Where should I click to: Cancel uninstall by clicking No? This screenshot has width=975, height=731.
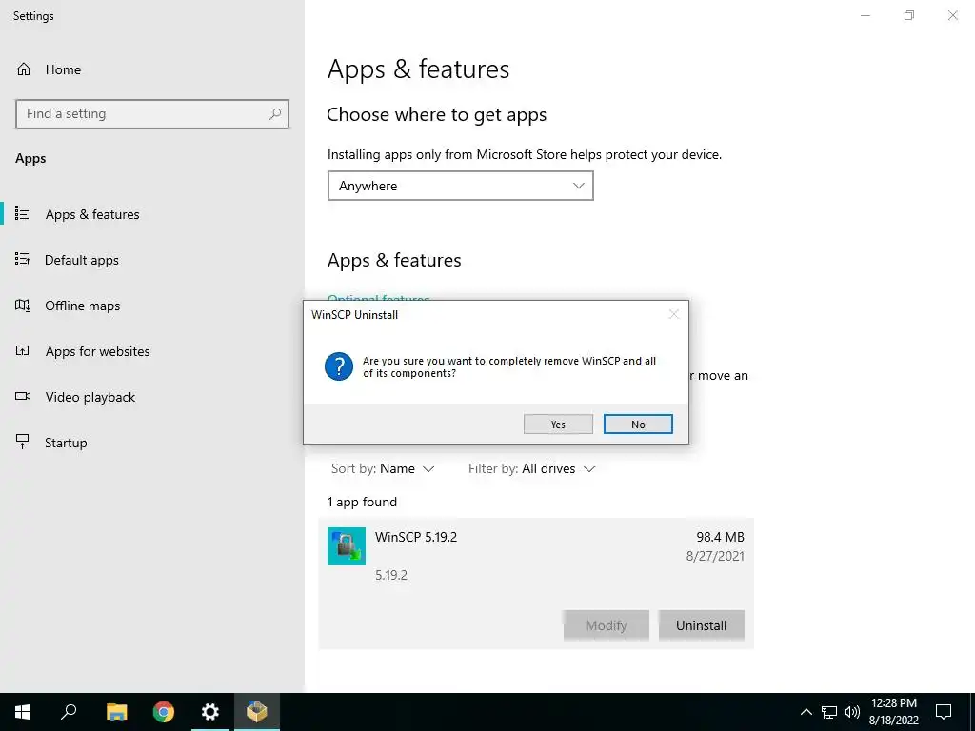[638, 424]
